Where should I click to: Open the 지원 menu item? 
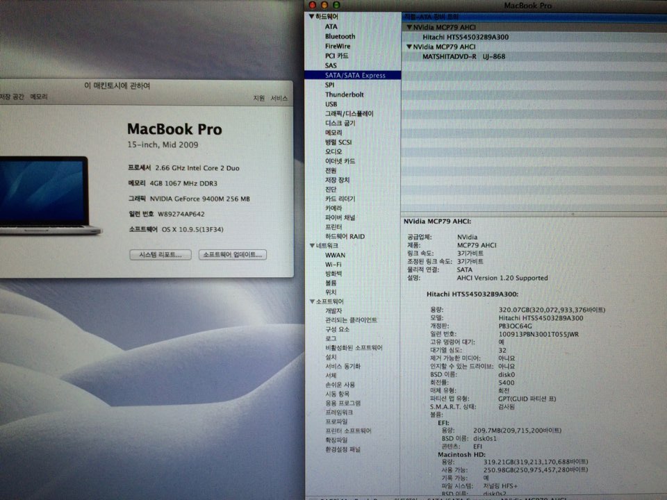(258, 99)
